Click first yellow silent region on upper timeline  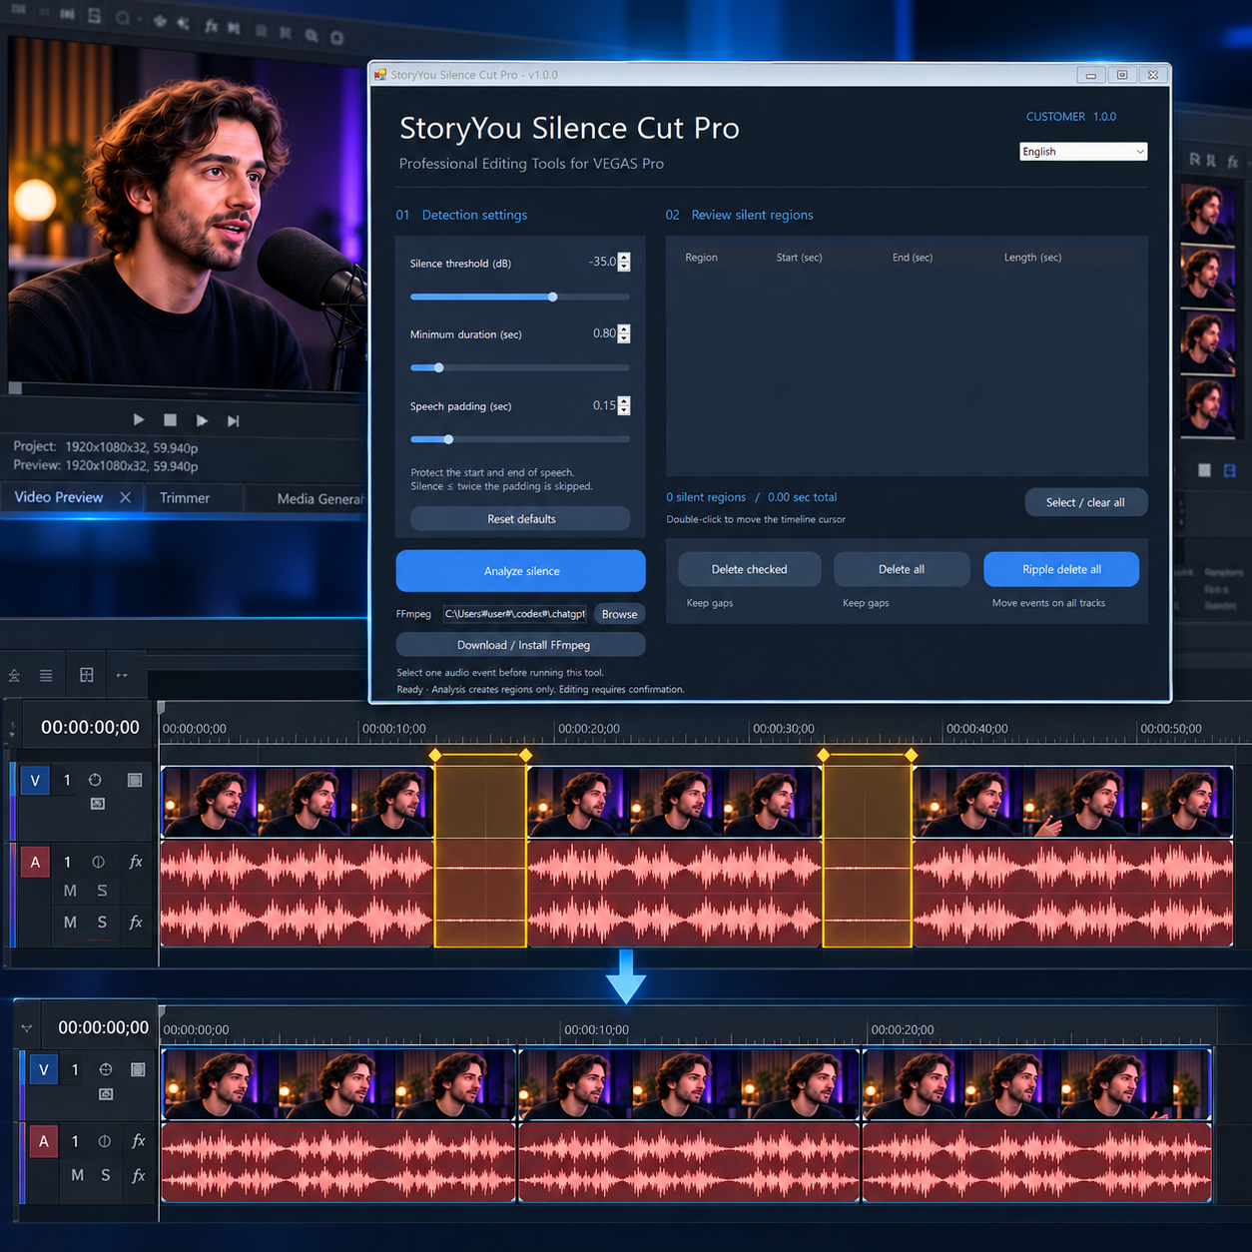tap(480, 851)
